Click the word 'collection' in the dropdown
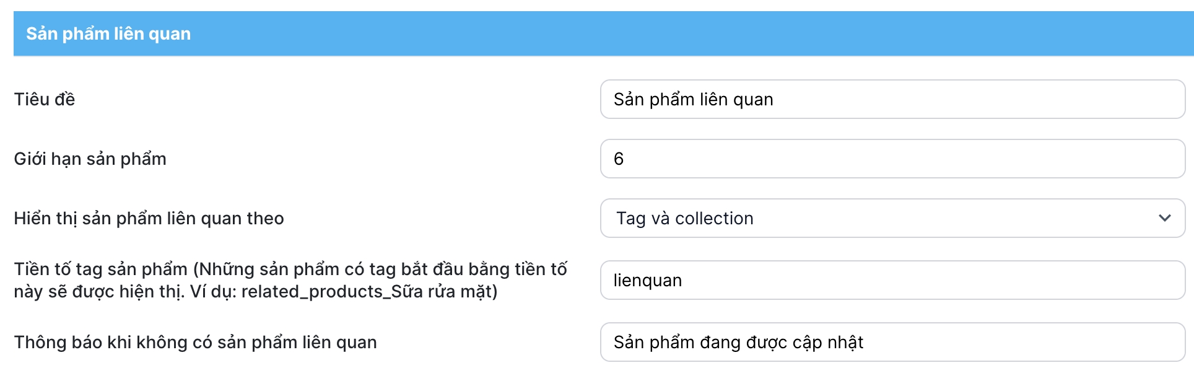Viewport: 1194px width, 373px height. pyautogui.click(x=714, y=218)
